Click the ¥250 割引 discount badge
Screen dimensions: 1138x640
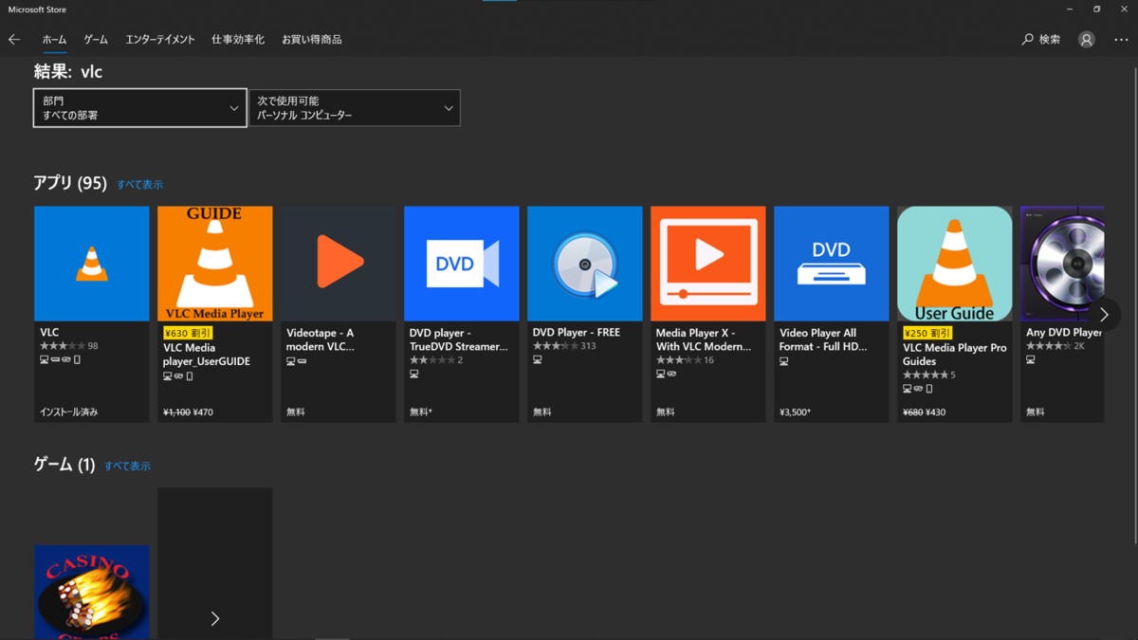pos(927,333)
